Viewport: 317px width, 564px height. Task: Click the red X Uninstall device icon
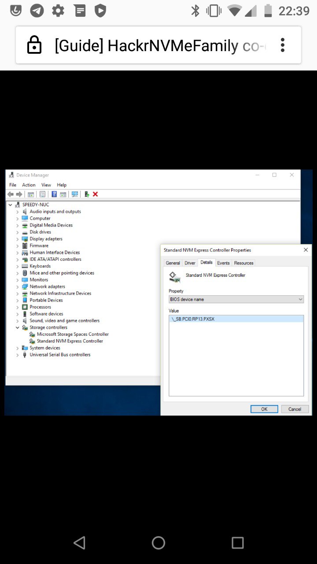click(x=95, y=194)
